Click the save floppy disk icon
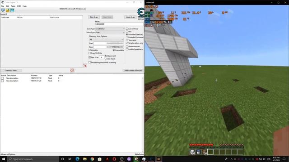Viewport: 289px width, 162px height. 12,10
